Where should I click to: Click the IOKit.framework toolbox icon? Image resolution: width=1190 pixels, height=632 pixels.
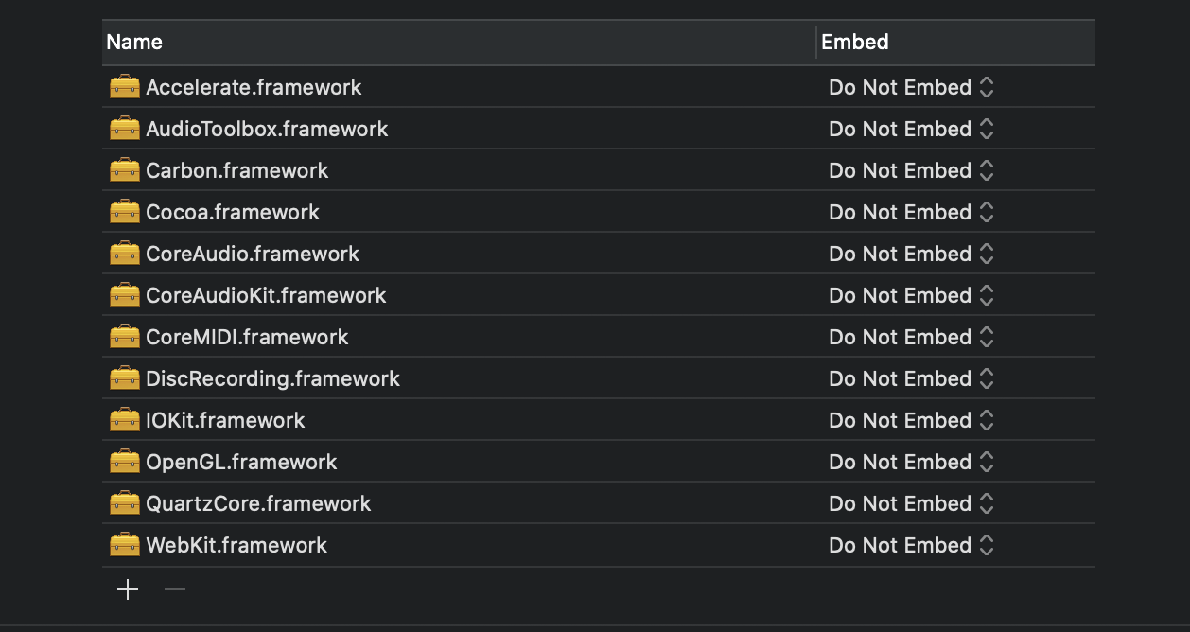[125, 420]
